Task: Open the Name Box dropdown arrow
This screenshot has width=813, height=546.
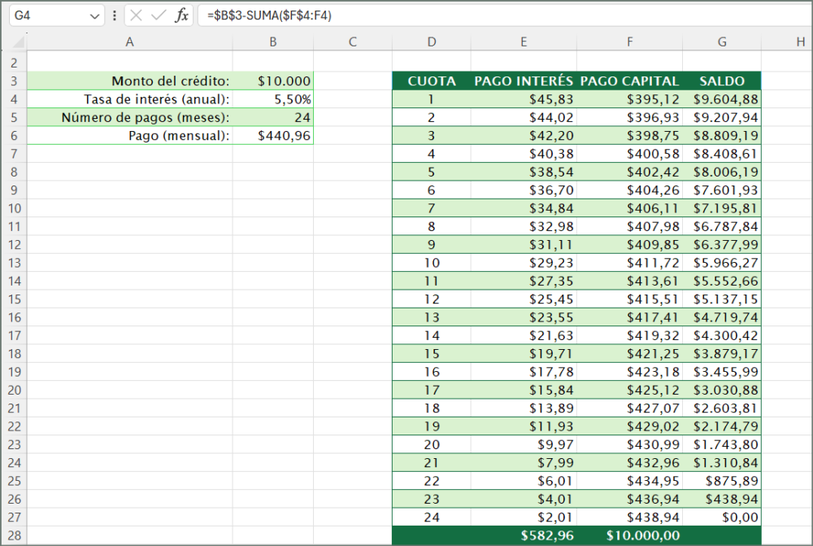Action: pos(95,15)
